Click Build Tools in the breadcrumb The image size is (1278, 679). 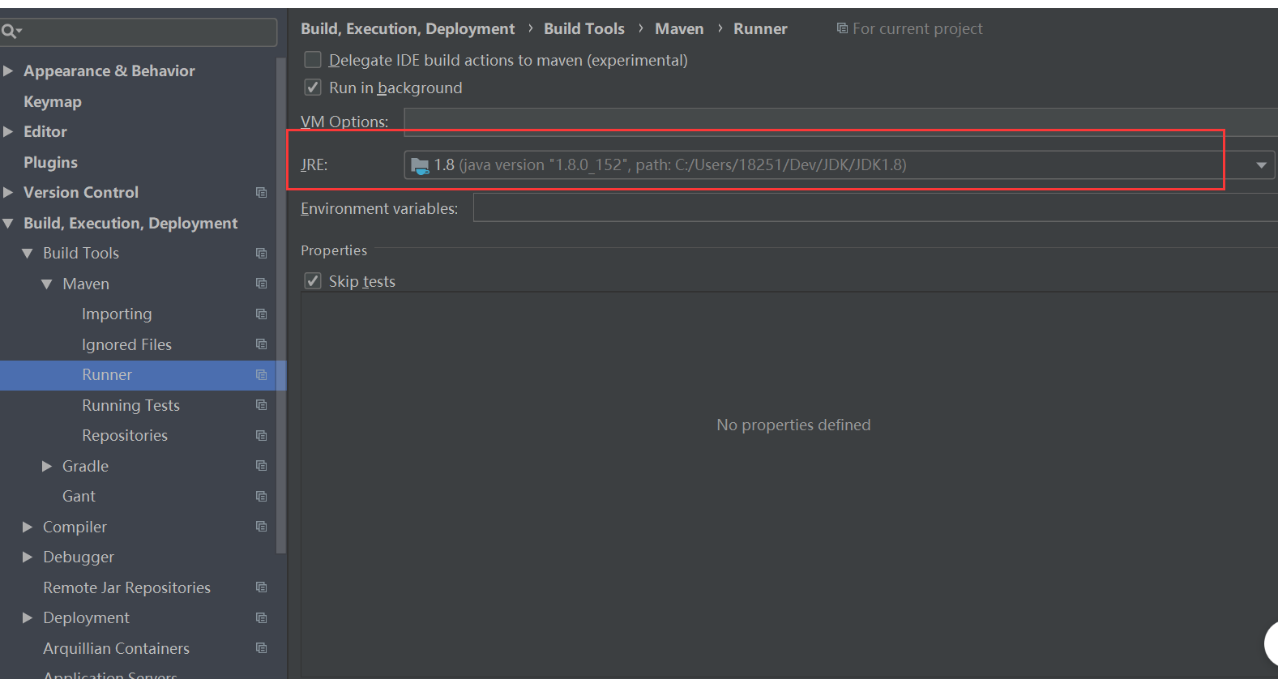coord(584,28)
